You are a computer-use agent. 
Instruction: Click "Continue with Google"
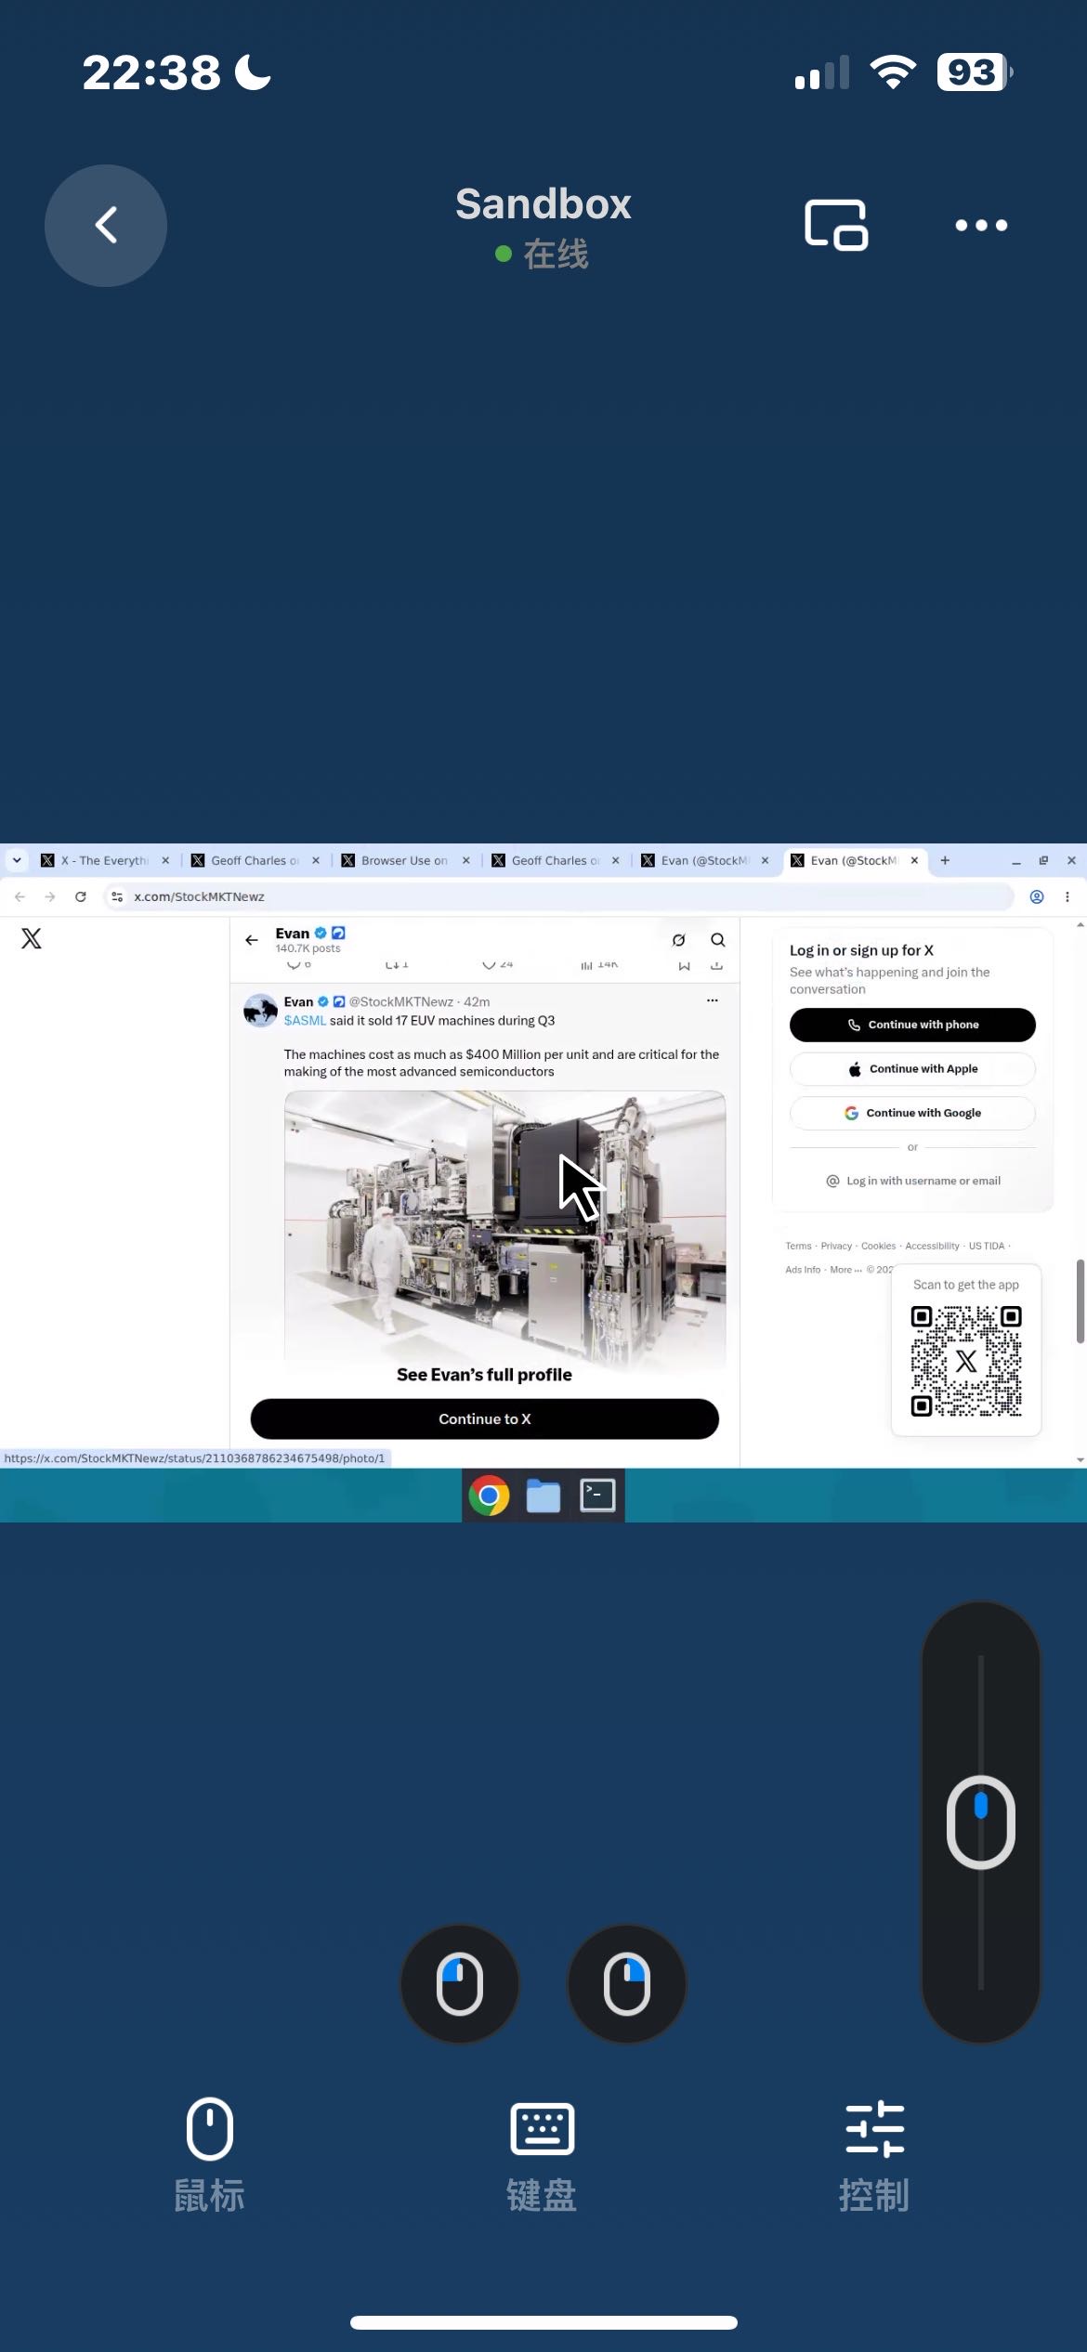[x=912, y=1113]
